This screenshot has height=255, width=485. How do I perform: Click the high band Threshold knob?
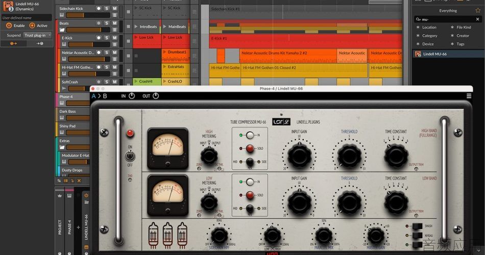click(x=349, y=156)
